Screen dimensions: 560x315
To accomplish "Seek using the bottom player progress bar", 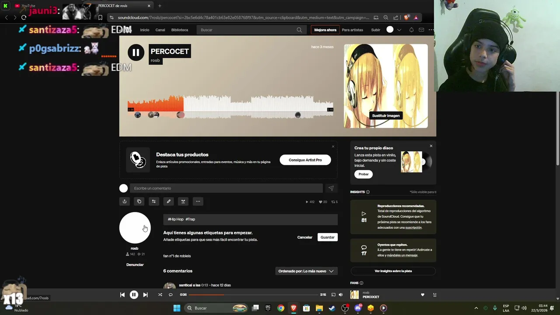I will [253, 295].
